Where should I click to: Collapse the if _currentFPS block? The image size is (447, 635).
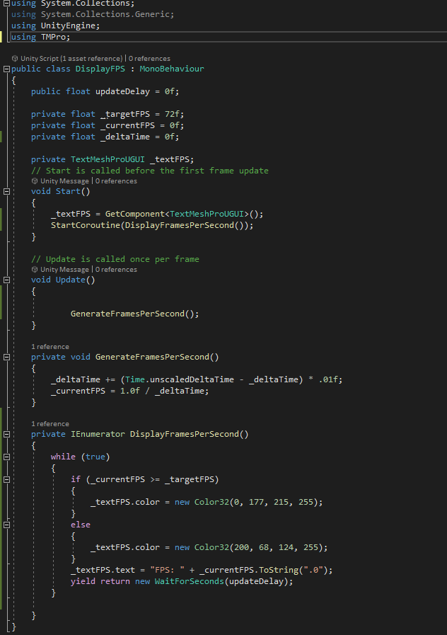(6, 480)
